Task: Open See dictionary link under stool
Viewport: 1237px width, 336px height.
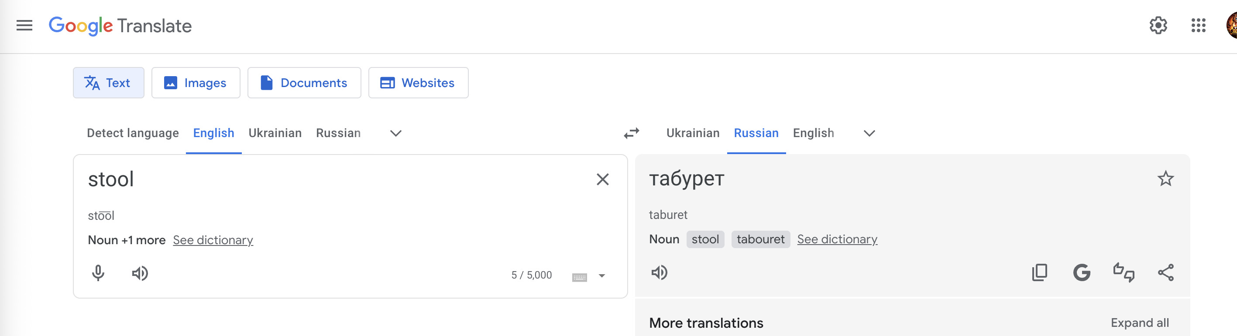Action: (213, 240)
